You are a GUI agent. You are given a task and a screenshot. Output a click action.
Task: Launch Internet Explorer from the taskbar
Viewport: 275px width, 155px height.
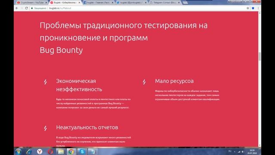pos(29,152)
